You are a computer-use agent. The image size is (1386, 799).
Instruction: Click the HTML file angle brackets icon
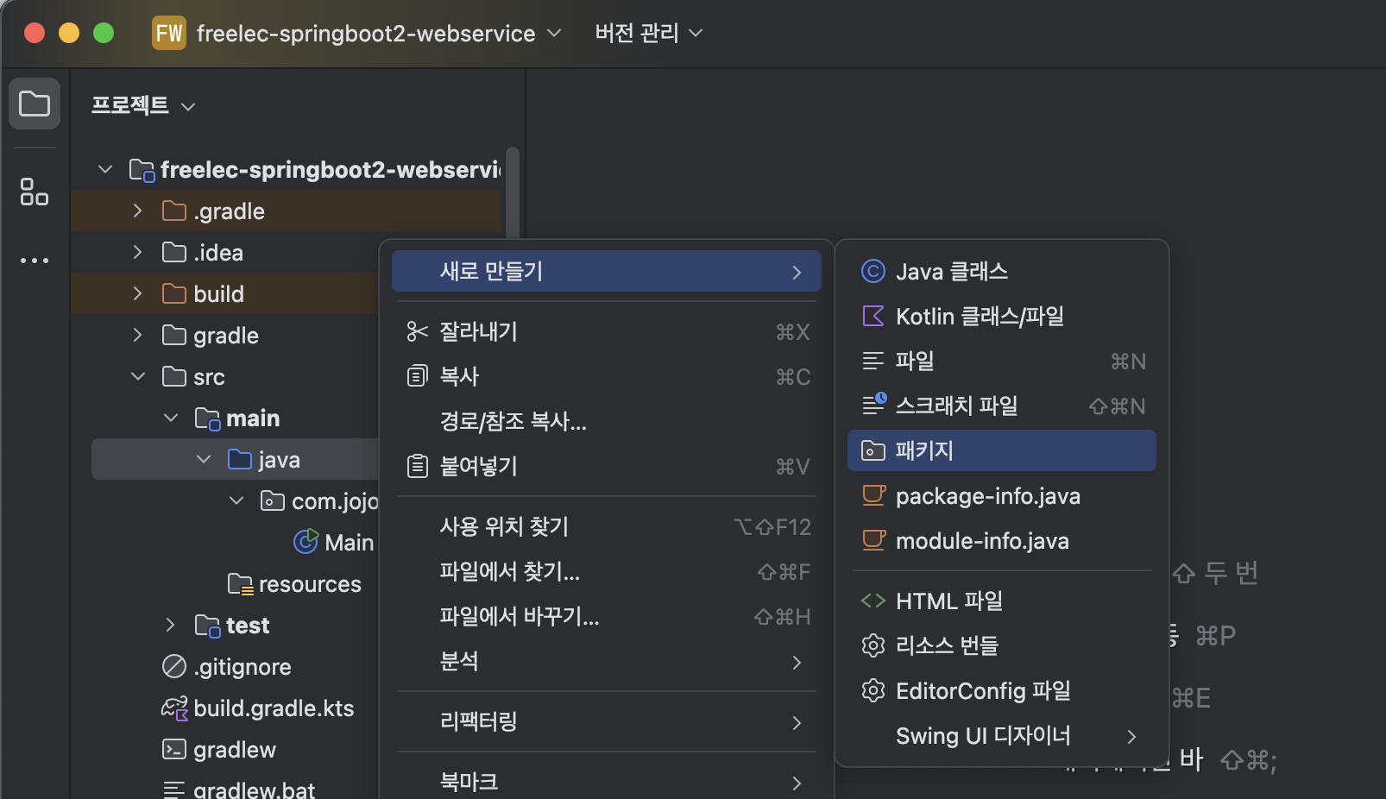(873, 601)
